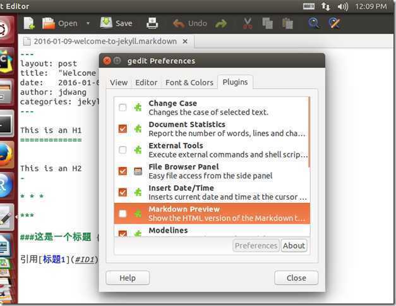Screen dimensions: 396x306
Task: Disable the File Browser Panel checkbox
Action: tap(123, 171)
